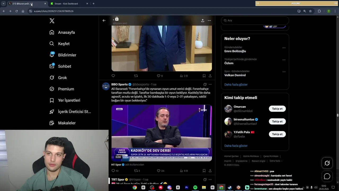The image size is (339, 191).
Task: Repost the top suit photo post
Action: (x=136, y=76)
